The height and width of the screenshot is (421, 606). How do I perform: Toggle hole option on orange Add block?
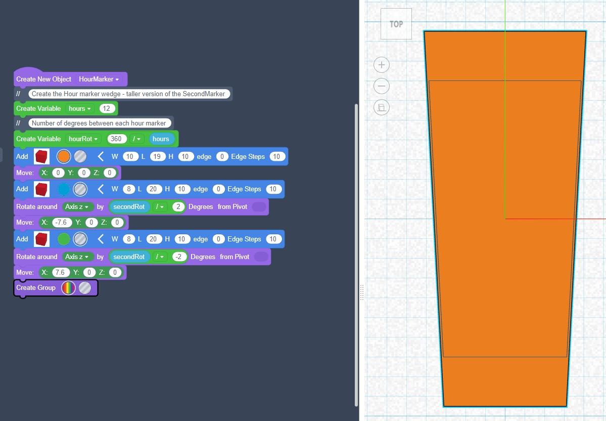click(x=80, y=157)
